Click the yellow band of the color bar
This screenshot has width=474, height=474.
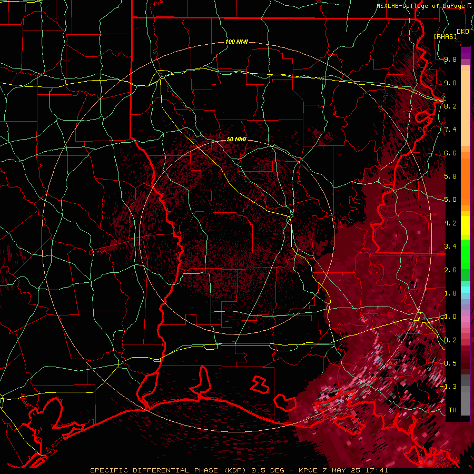click(x=465, y=225)
